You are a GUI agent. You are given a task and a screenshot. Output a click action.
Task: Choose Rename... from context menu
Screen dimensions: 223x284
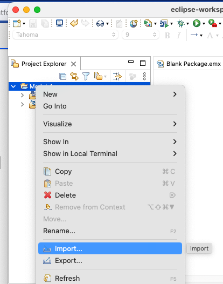coord(110,231)
